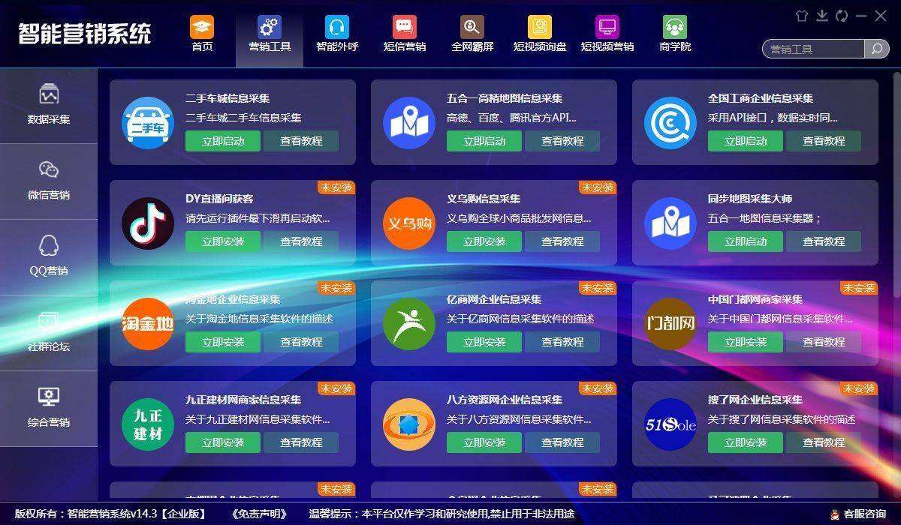Click the skin shirt icon in title bar
This screenshot has width=901, height=525.
(x=802, y=16)
